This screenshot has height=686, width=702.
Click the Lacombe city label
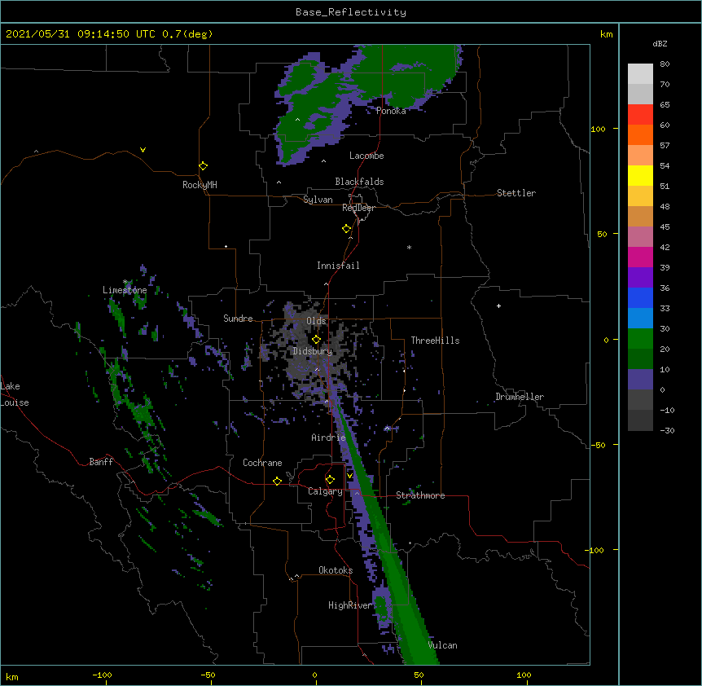pos(366,156)
